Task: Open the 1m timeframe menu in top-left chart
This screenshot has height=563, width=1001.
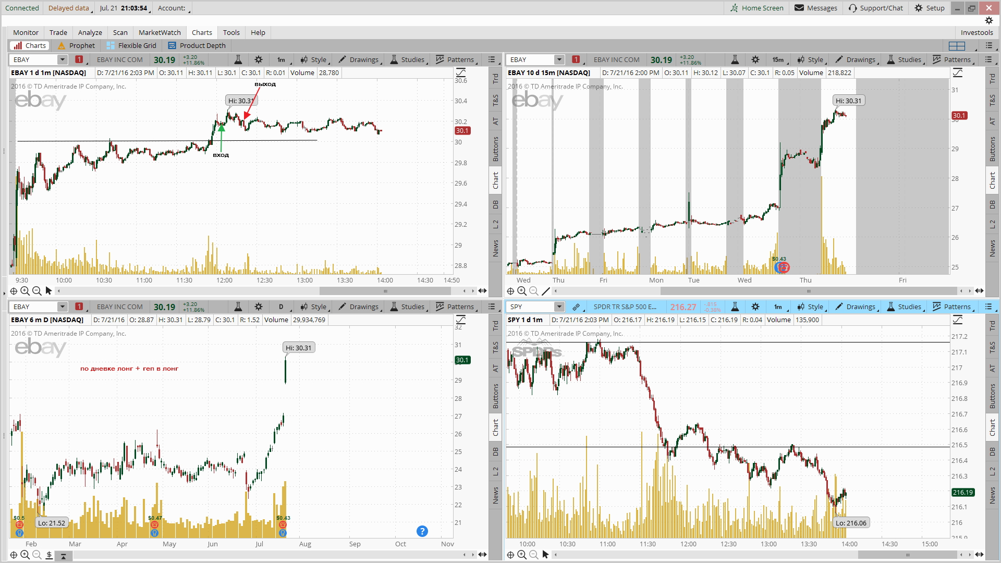Action: pos(283,59)
